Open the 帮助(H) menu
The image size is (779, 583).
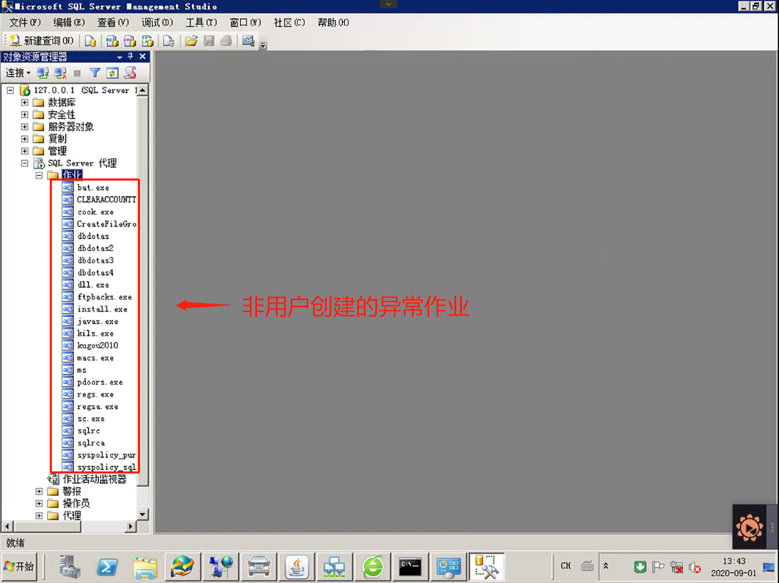pyautogui.click(x=333, y=22)
